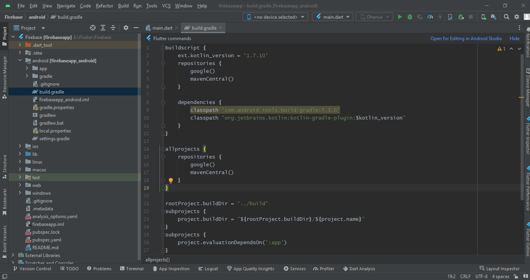
Task: Start debugging with the green bug icon
Action: point(410,17)
